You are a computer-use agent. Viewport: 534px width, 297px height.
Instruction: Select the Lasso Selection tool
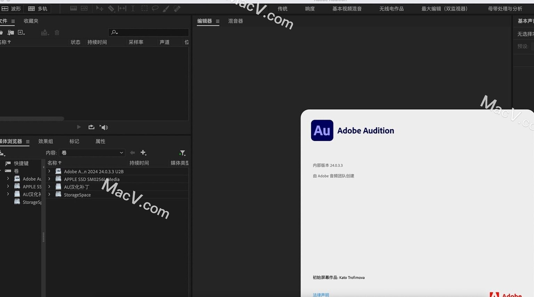click(x=155, y=8)
